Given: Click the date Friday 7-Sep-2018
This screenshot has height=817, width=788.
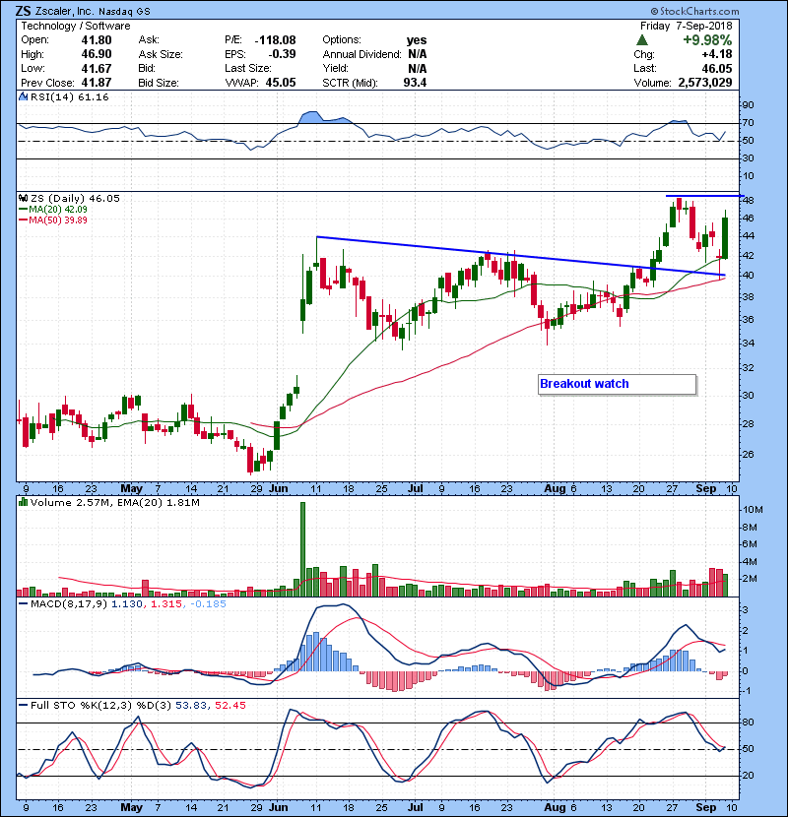Looking at the screenshot, I should coord(687,26).
